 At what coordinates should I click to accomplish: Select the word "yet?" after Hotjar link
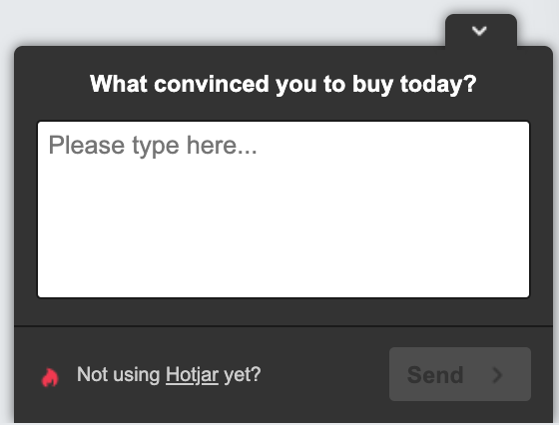(242, 375)
